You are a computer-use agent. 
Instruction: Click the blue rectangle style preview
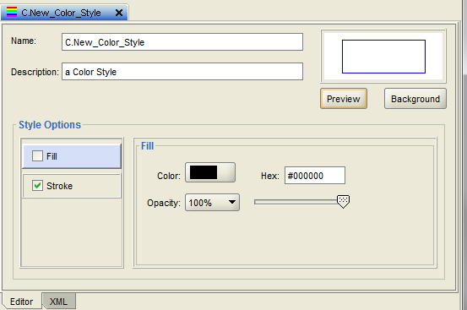click(x=383, y=57)
